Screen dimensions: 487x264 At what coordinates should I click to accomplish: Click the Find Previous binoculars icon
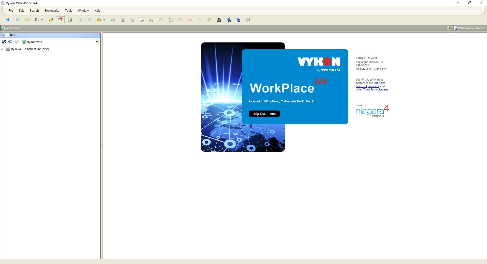tap(229, 20)
